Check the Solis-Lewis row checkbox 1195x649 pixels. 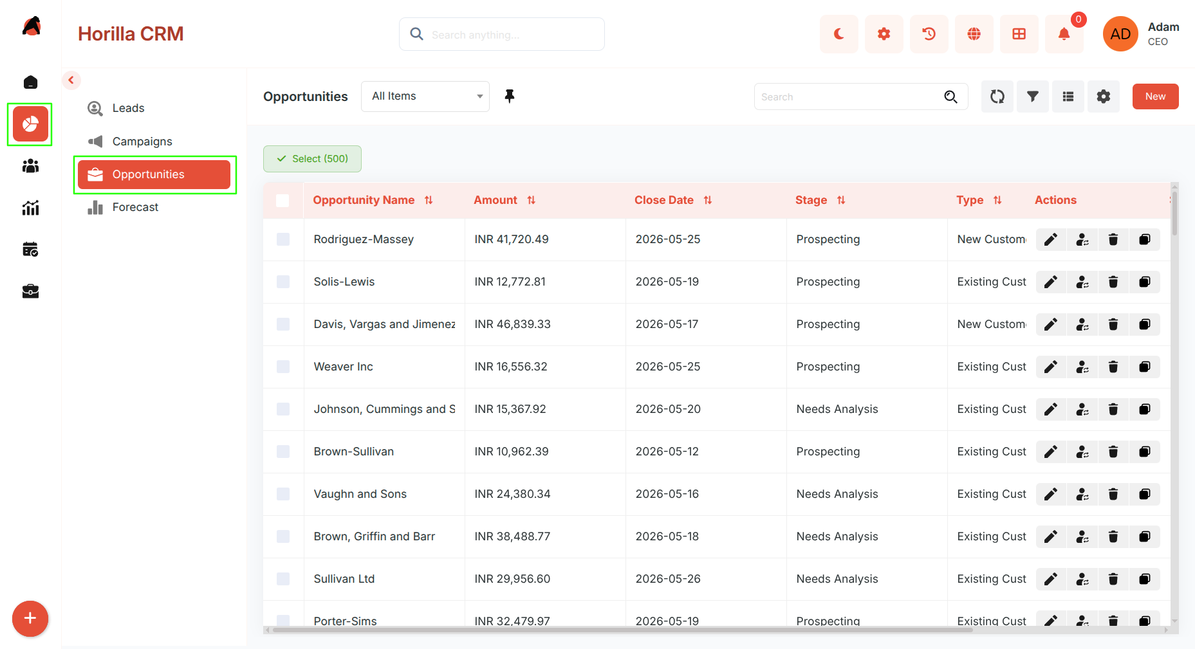pos(283,282)
